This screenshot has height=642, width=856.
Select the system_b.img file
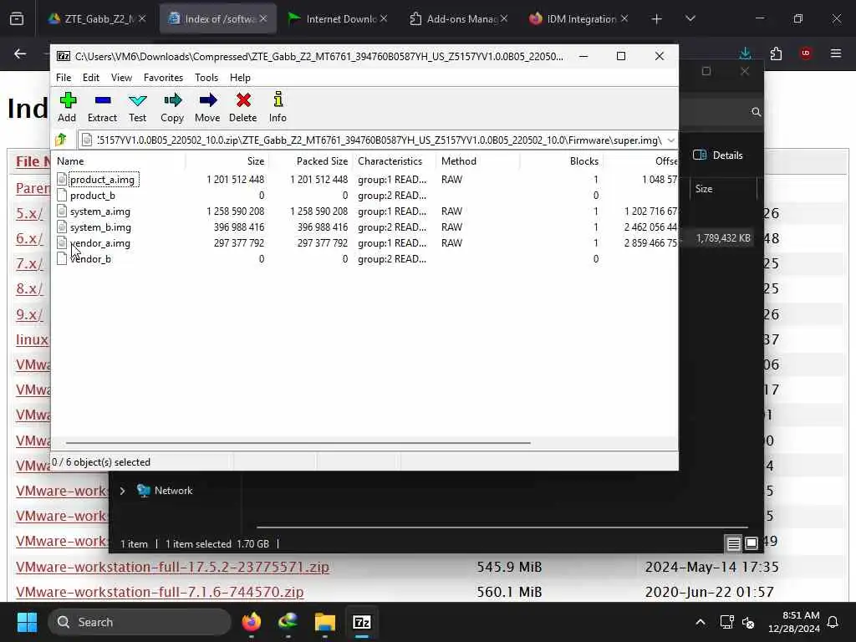100,227
